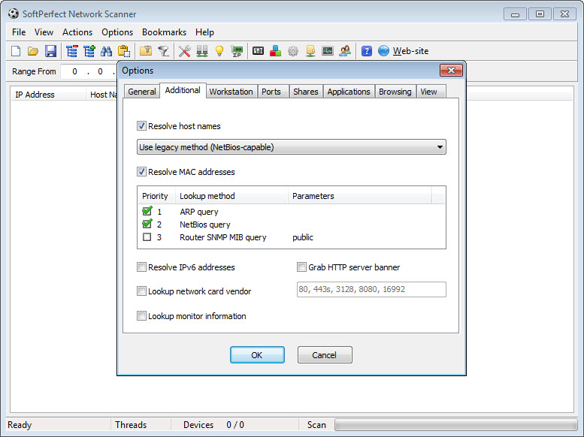The height and width of the screenshot is (437, 584).
Task: Click the users group icon
Action: (345, 51)
